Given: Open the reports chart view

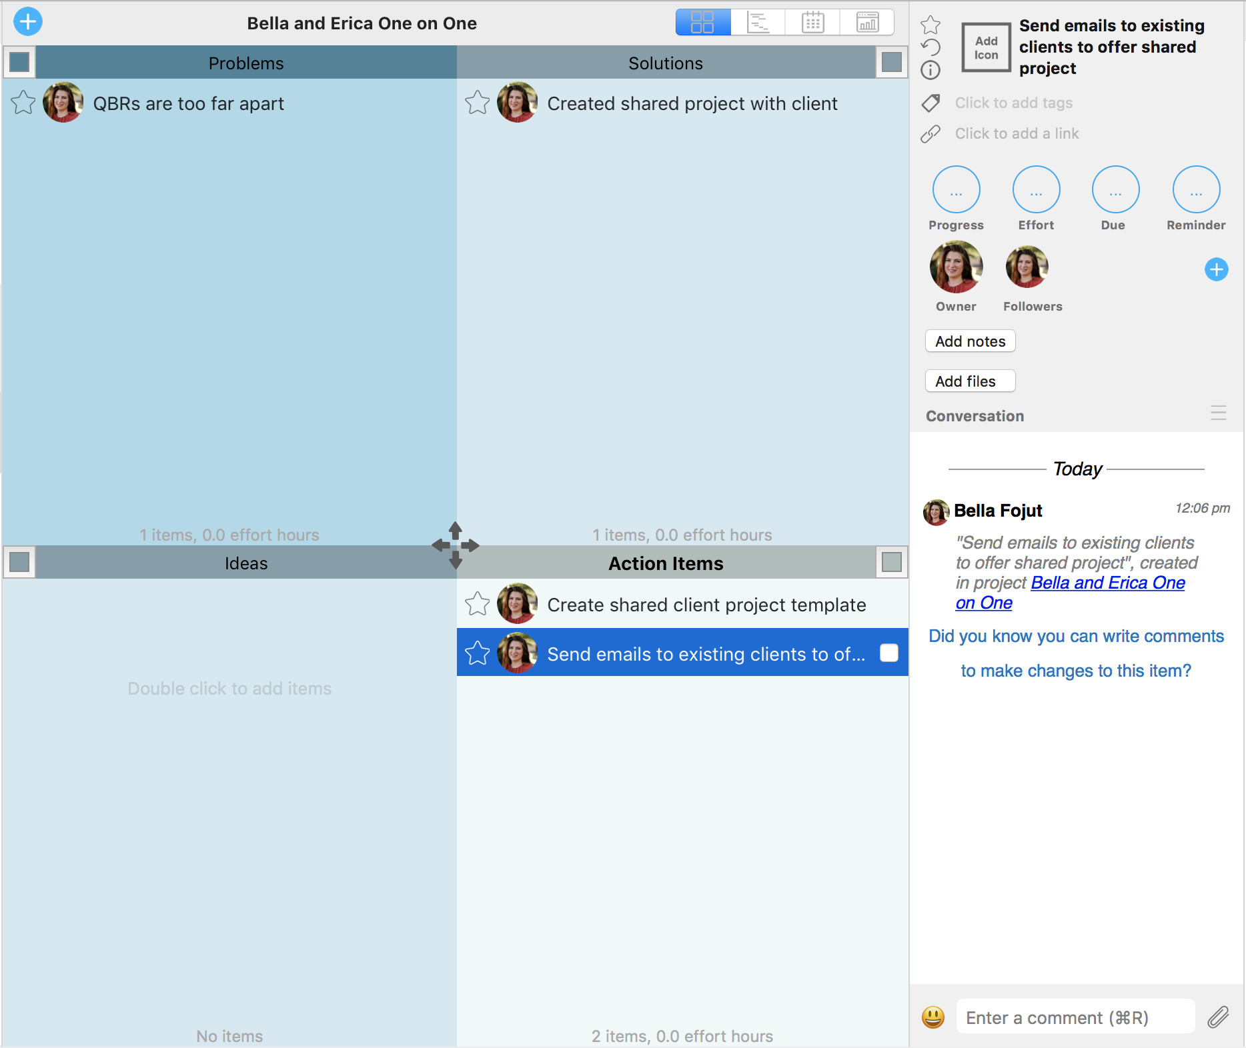Looking at the screenshot, I should click(x=867, y=23).
